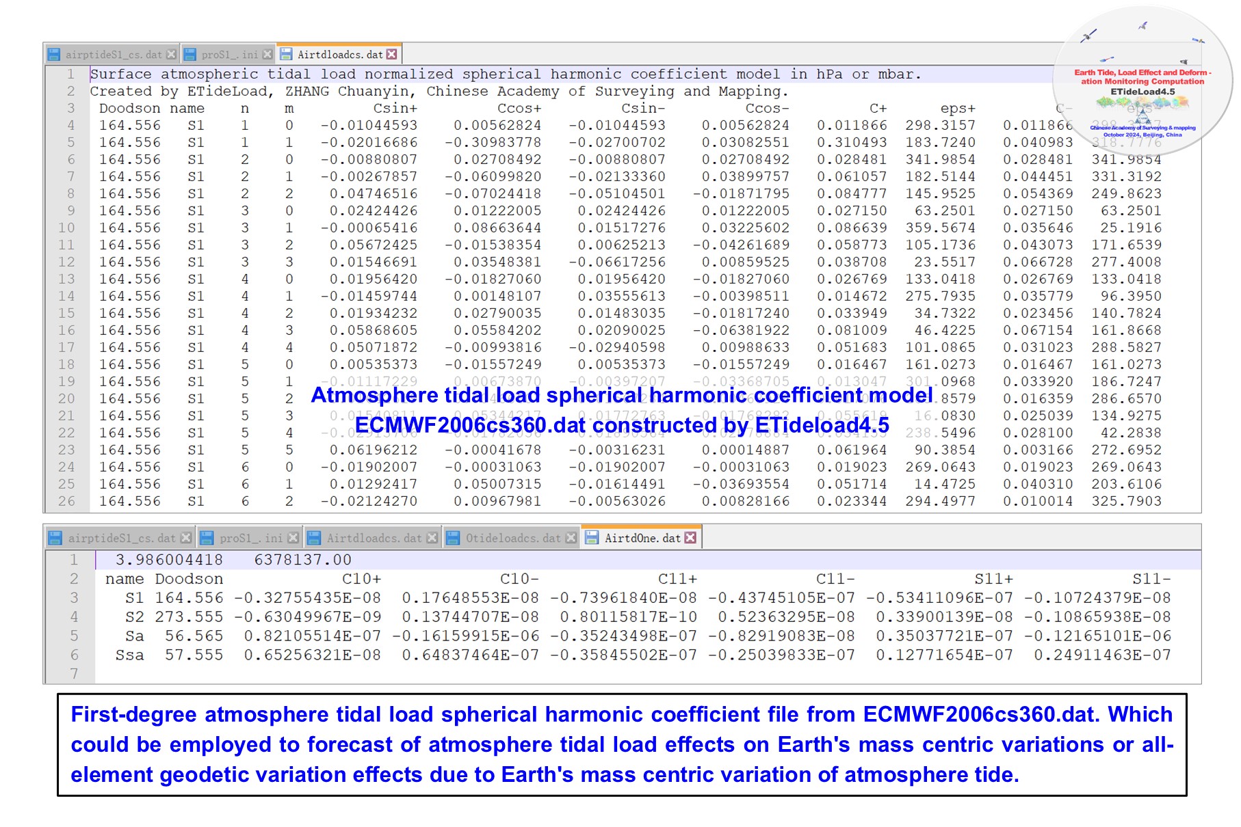Screen dimensions: 1241x827
Task: Click save icon on lower Airtdloadcs.dat tab
Action: [315, 539]
